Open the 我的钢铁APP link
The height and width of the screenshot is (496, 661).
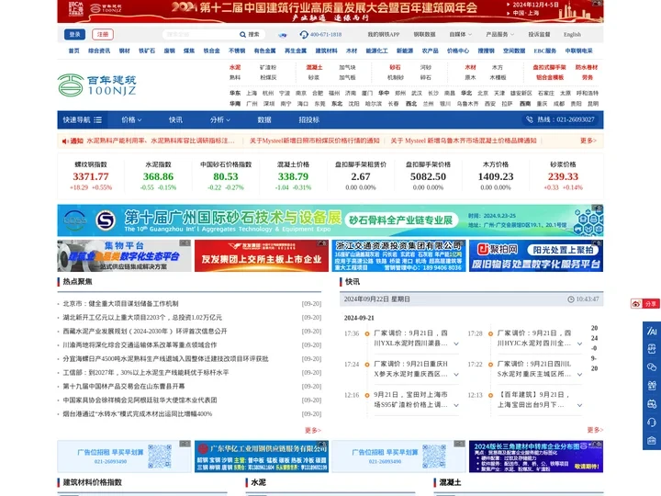click(x=383, y=35)
